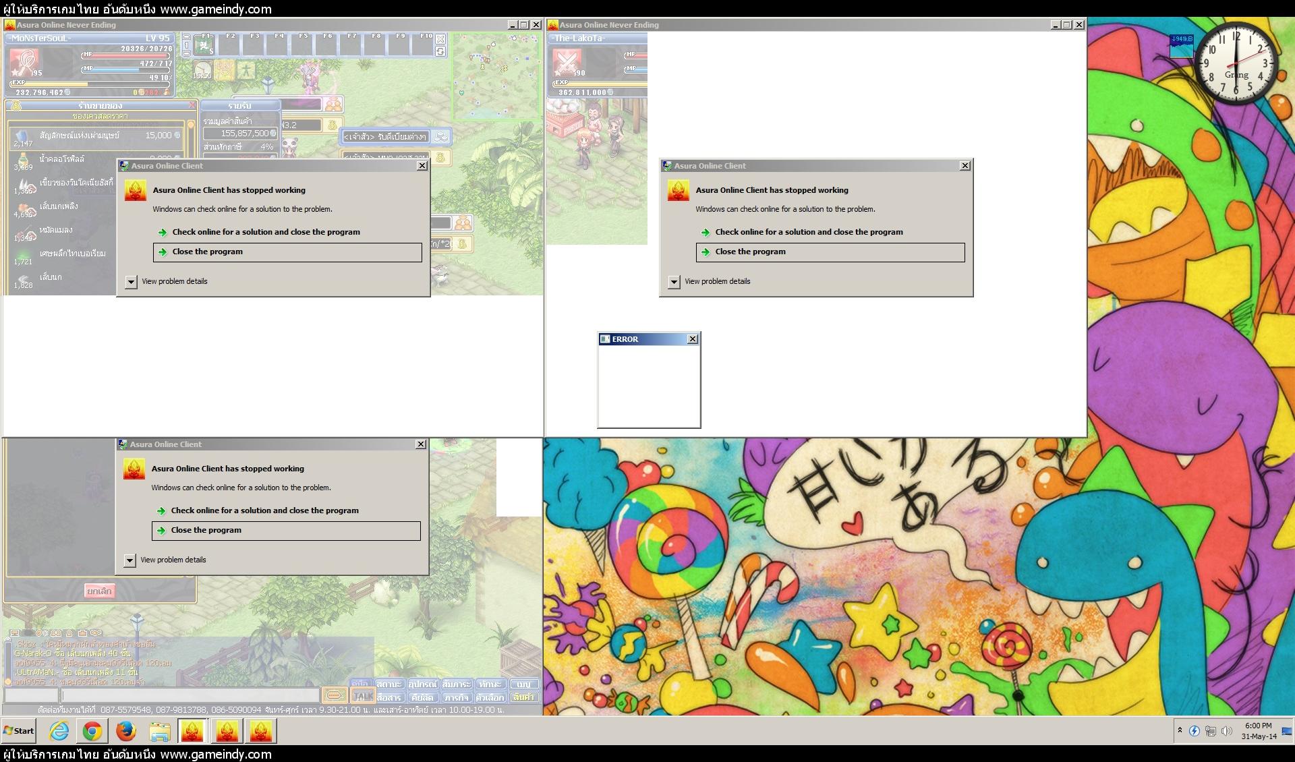Click the money bag icon on shop panel title
Viewport: 1295px width, 762px height.
(16, 106)
